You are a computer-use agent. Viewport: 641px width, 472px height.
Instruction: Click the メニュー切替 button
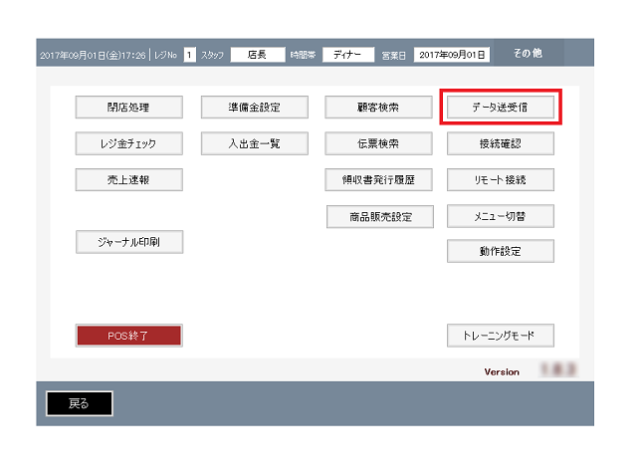[x=501, y=216]
